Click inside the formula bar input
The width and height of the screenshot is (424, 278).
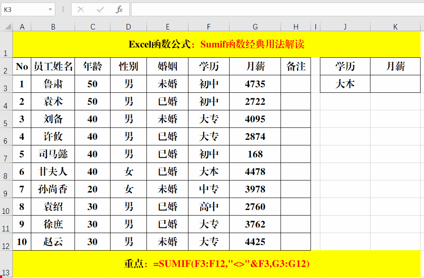(x=278, y=9)
